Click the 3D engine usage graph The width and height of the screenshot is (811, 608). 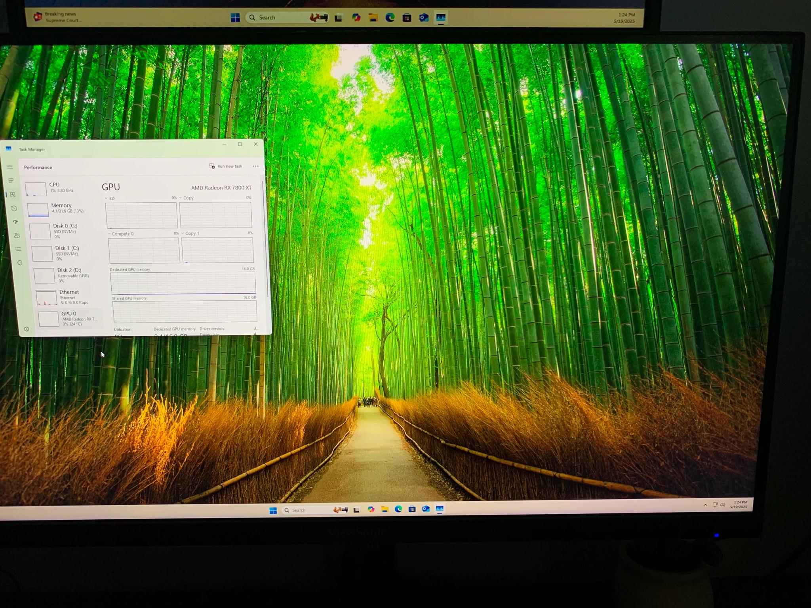(x=141, y=215)
